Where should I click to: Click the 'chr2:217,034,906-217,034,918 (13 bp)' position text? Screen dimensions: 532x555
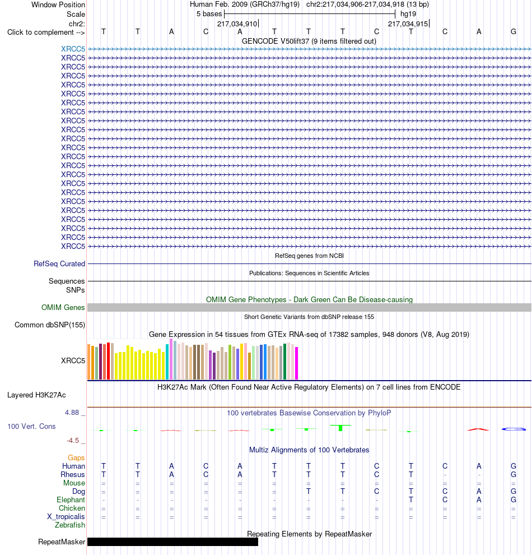pyautogui.click(x=367, y=4)
